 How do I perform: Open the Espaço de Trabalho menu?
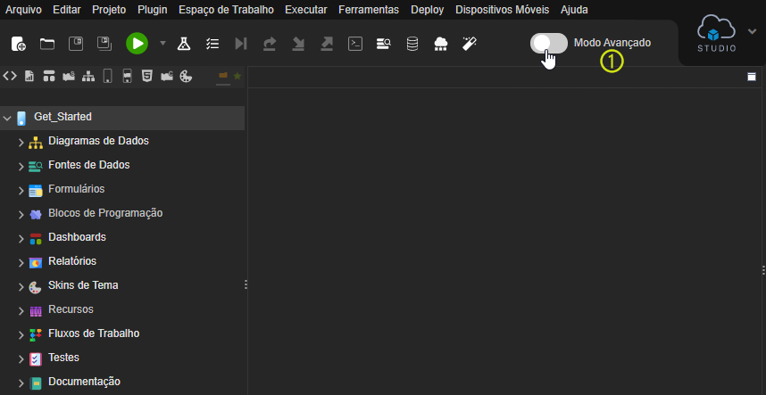point(226,10)
